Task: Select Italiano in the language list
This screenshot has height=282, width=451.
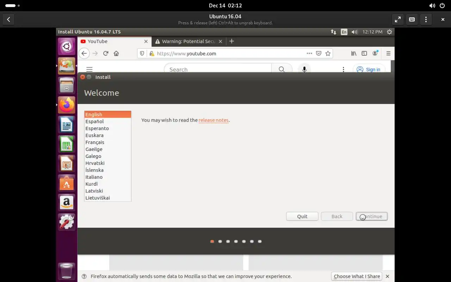Action: coord(108,177)
